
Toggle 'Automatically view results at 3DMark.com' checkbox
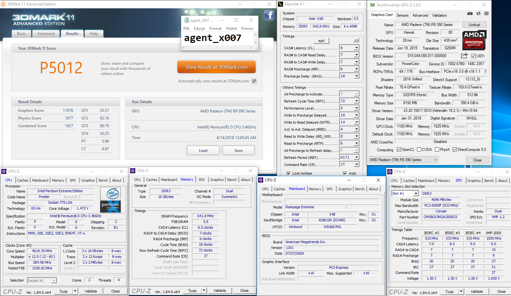coord(254,81)
